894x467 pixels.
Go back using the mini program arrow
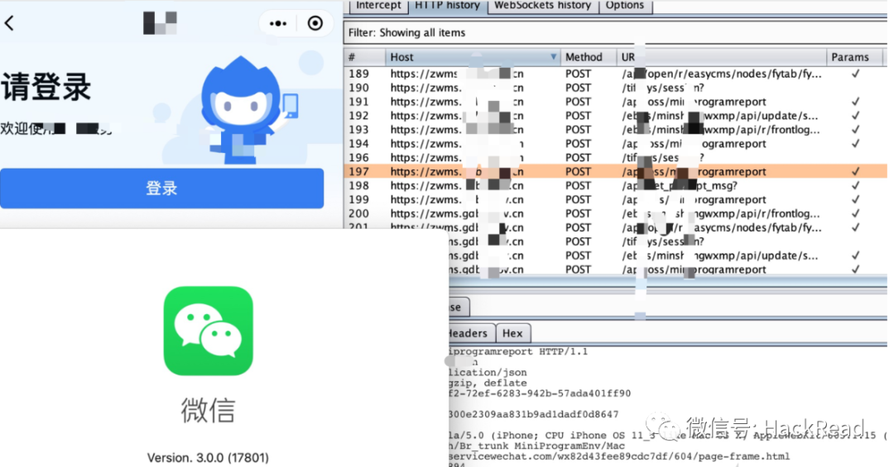pos(9,23)
